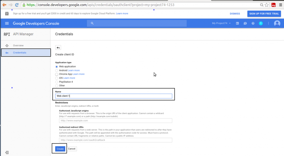This screenshot has width=284, height=156.
Task: Open Learn more link in trial banner
Action: [122, 14]
